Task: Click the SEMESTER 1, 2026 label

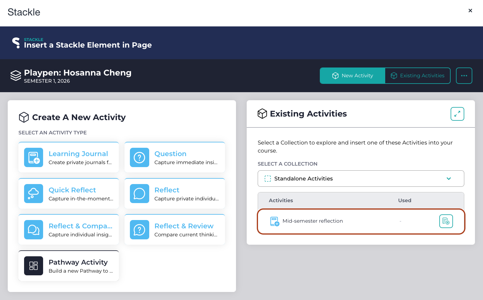Action: (47, 81)
